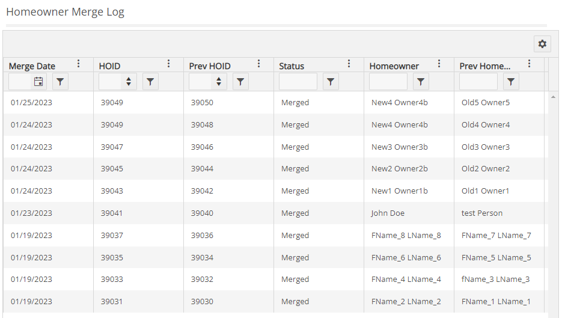562x318 pixels.
Task: Click the Prev HOID filter spinner arrows
Action: [x=219, y=82]
